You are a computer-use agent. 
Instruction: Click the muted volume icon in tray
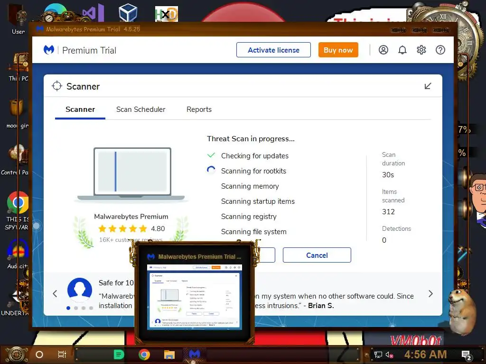click(389, 355)
